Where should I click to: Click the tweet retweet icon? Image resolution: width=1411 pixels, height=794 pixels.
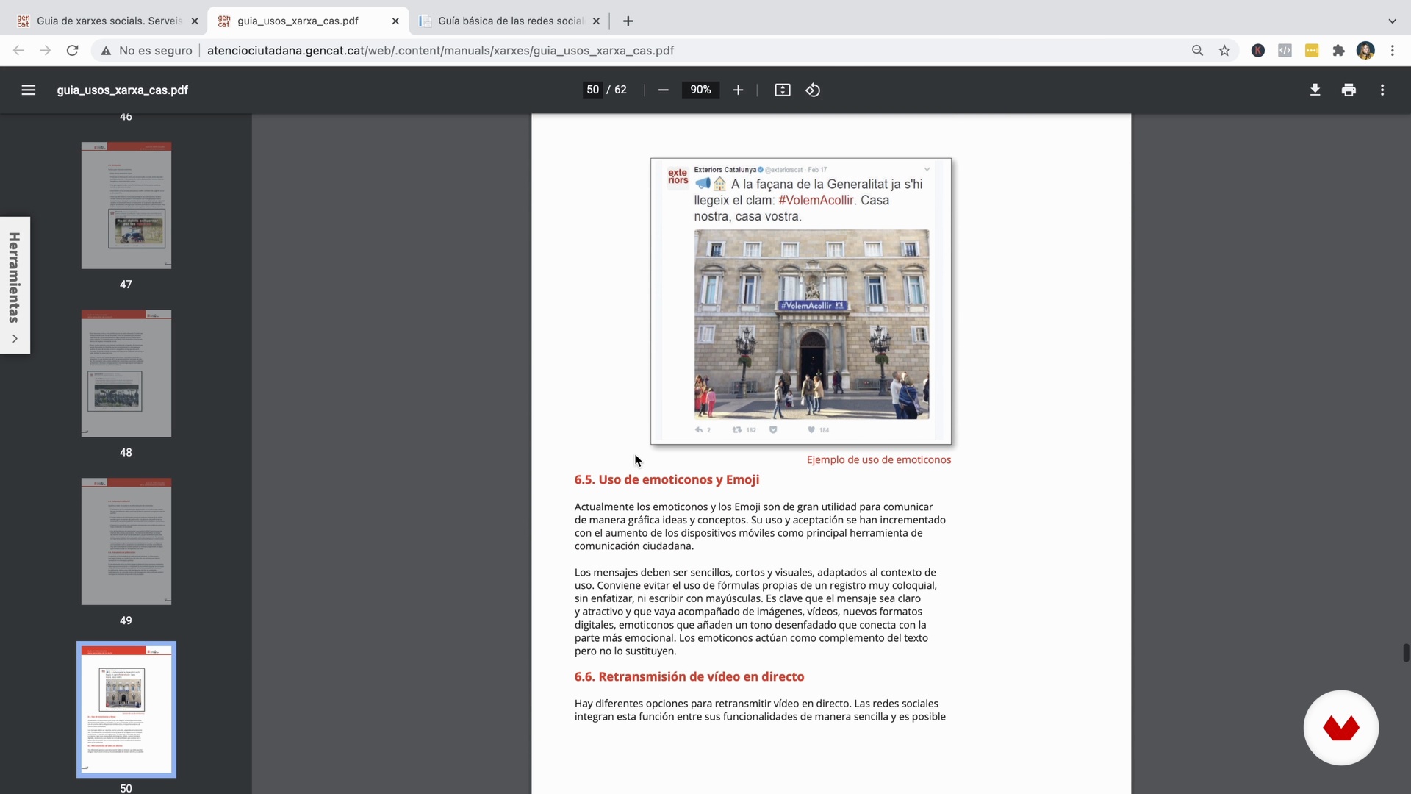[737, 429]
